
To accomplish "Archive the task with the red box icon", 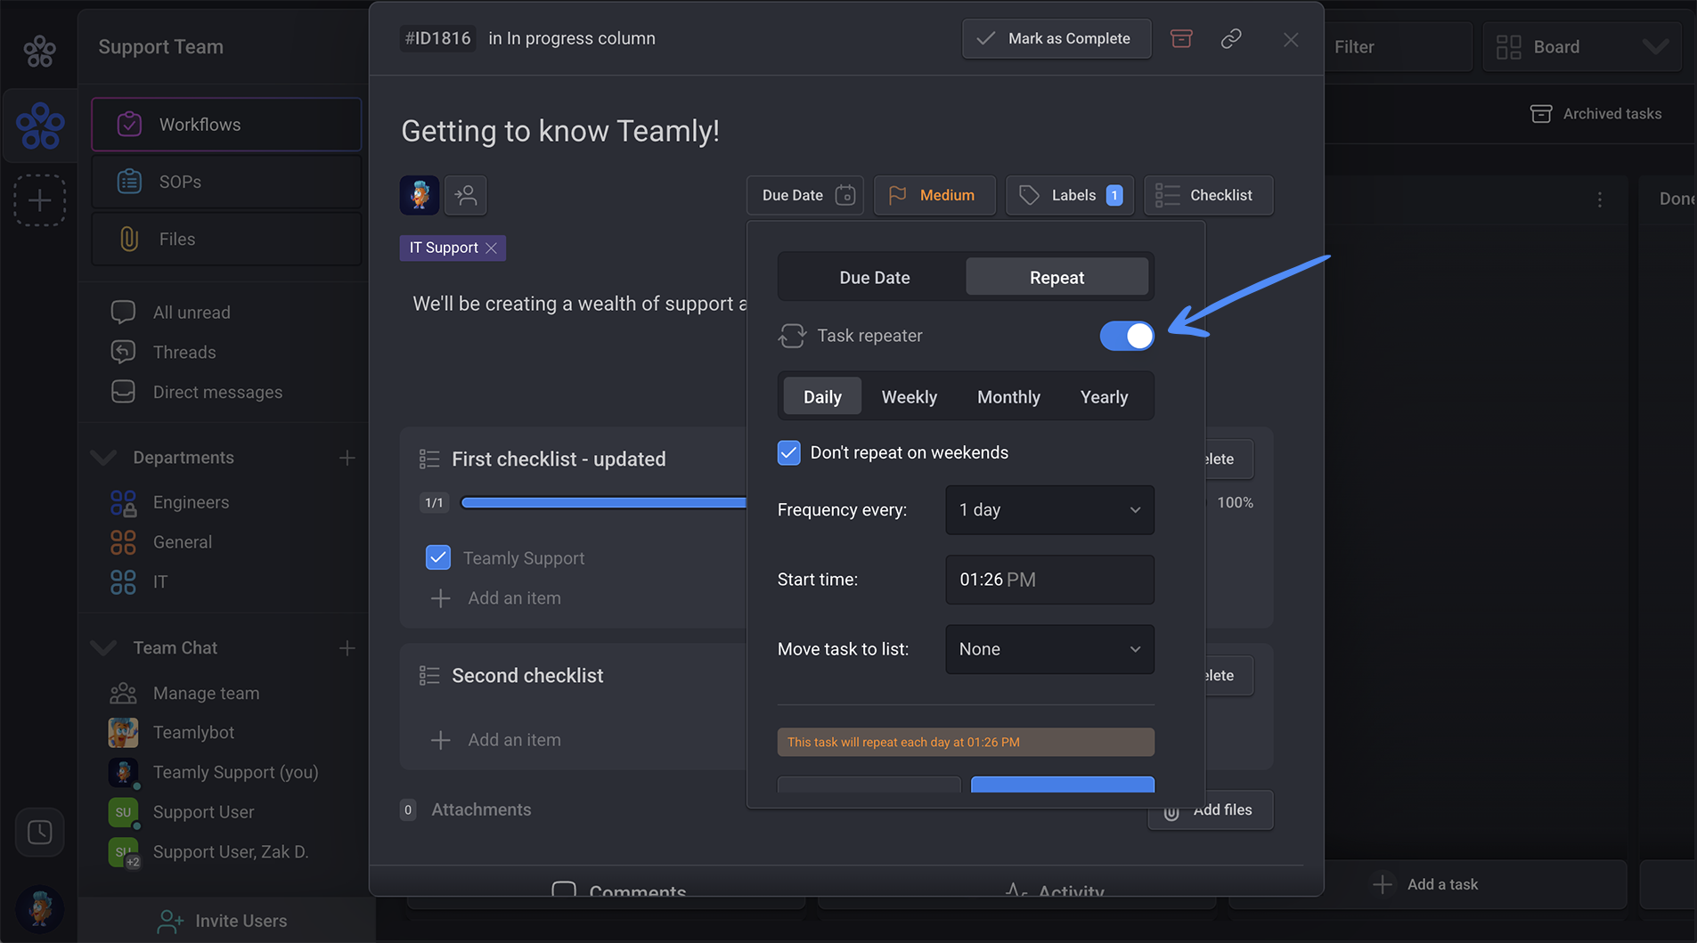I will click(x=1181, y=38).
